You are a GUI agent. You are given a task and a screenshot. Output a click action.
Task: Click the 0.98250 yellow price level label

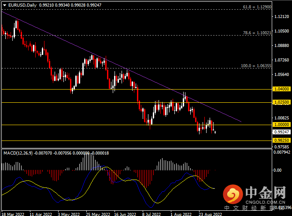281,140
